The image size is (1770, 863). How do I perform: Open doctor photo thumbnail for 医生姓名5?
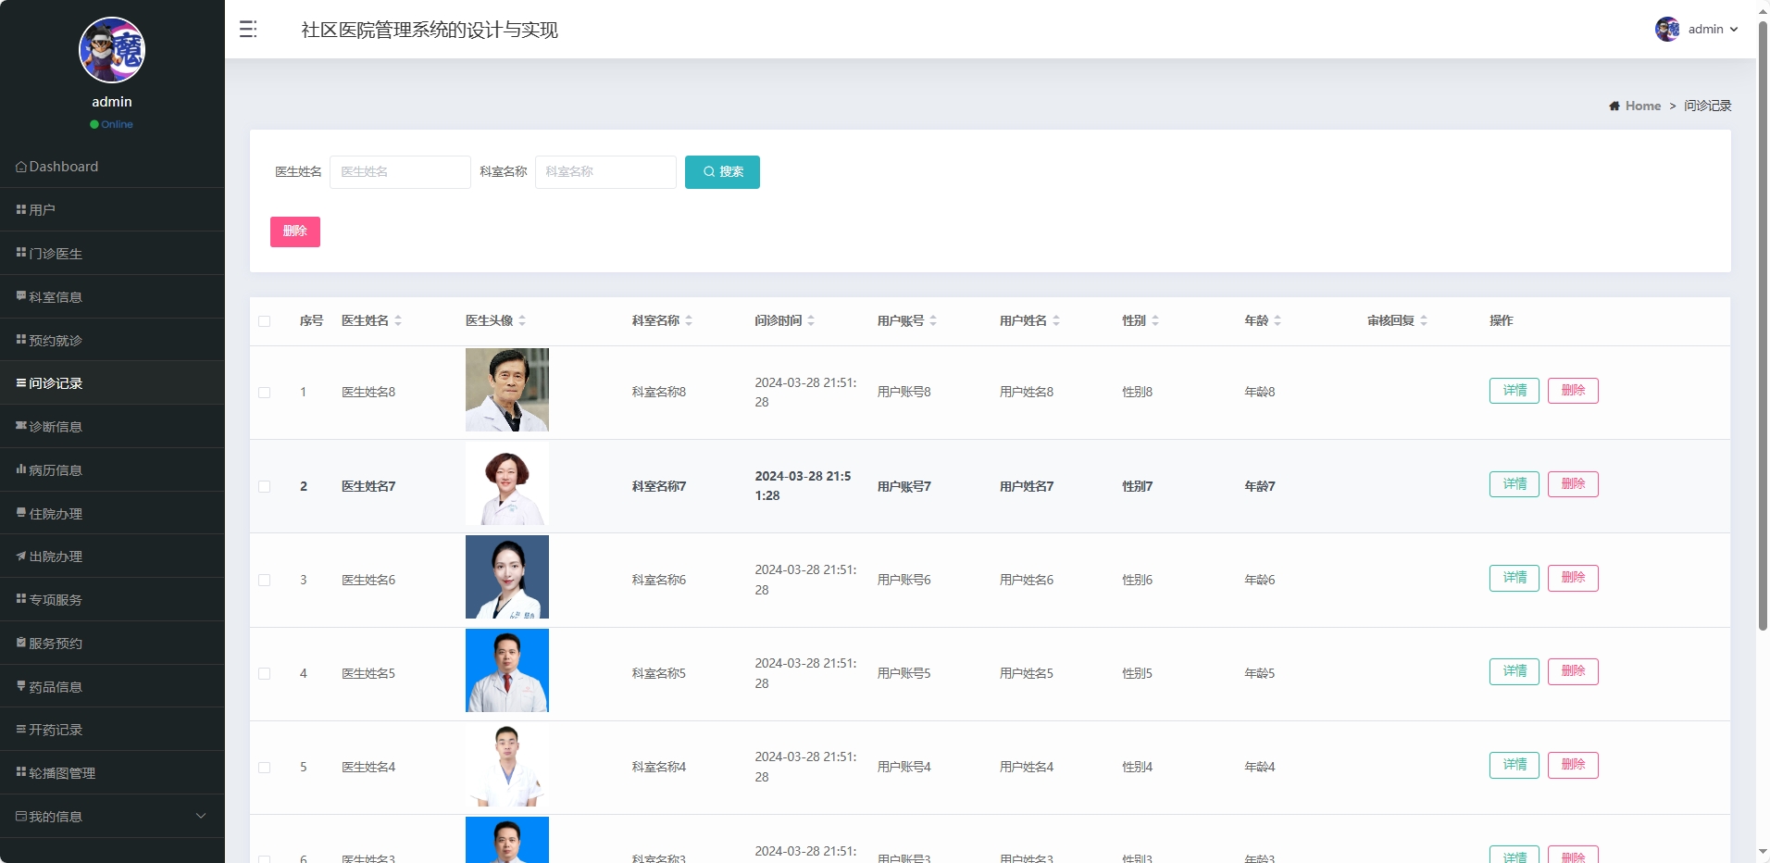pos(507,670)
